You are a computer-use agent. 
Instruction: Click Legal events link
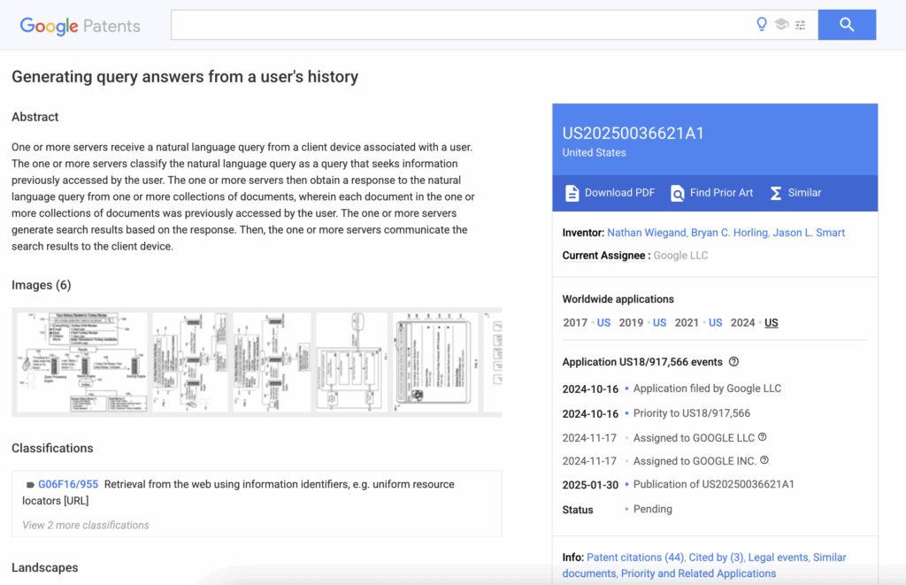coord(777,557)
